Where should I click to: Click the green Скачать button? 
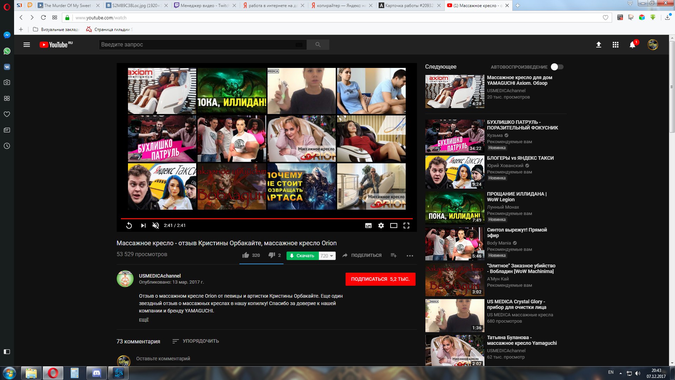302,256
